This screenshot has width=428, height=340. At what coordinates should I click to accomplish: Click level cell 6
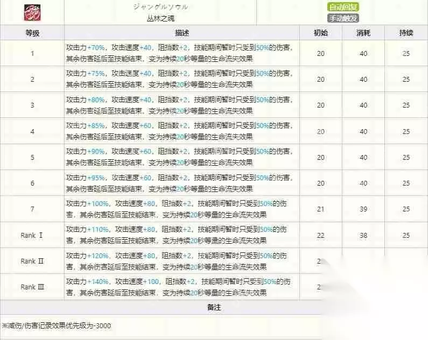(x=32, y=183)
